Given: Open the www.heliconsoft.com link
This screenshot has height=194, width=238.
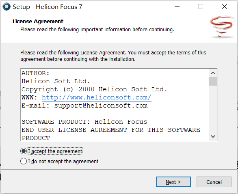Looking at the screenshot, I should click(x=96, y=97).
